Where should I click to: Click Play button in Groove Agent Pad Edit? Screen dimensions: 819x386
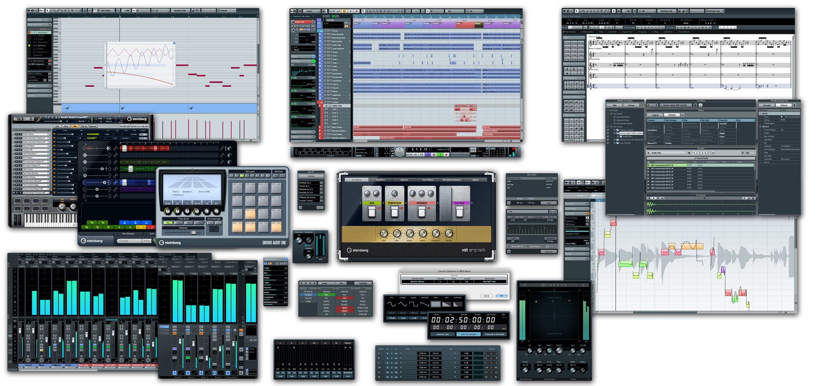(168, 223)
